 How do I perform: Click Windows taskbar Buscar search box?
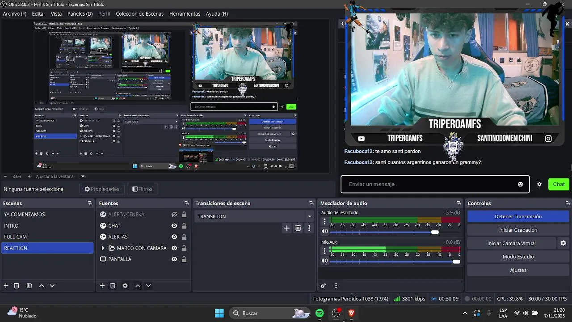(x=270, y=313)
